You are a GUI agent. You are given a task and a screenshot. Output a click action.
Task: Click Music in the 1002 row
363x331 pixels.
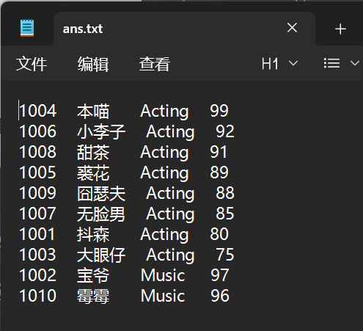point(163,275)
